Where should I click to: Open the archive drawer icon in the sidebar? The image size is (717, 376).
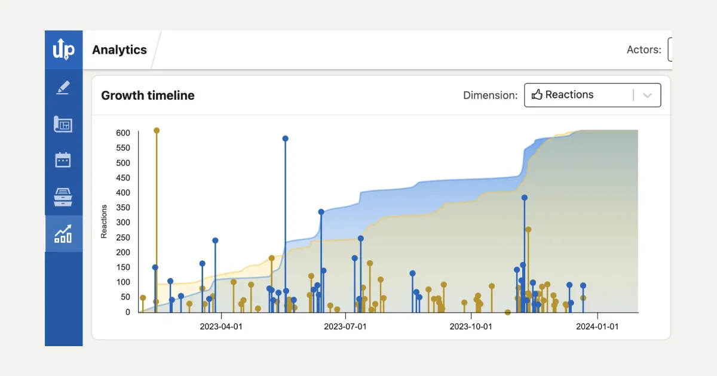[x=64, y=196]
